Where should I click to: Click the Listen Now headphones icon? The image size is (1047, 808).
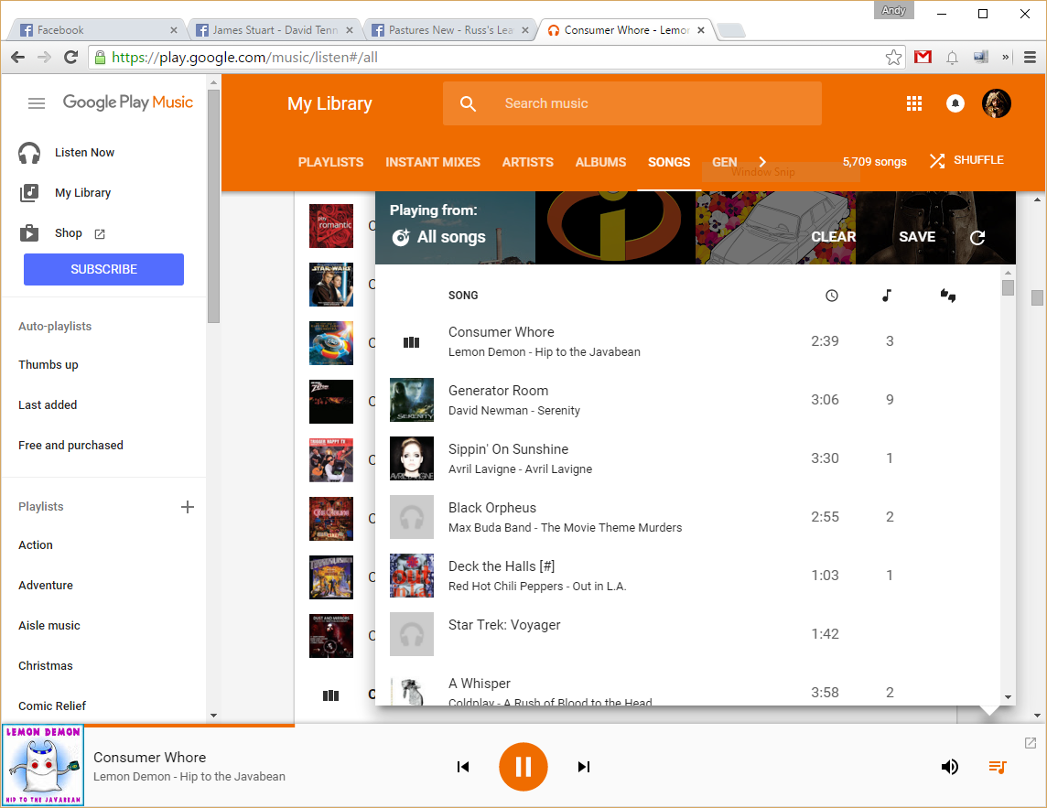click(29, 153)
